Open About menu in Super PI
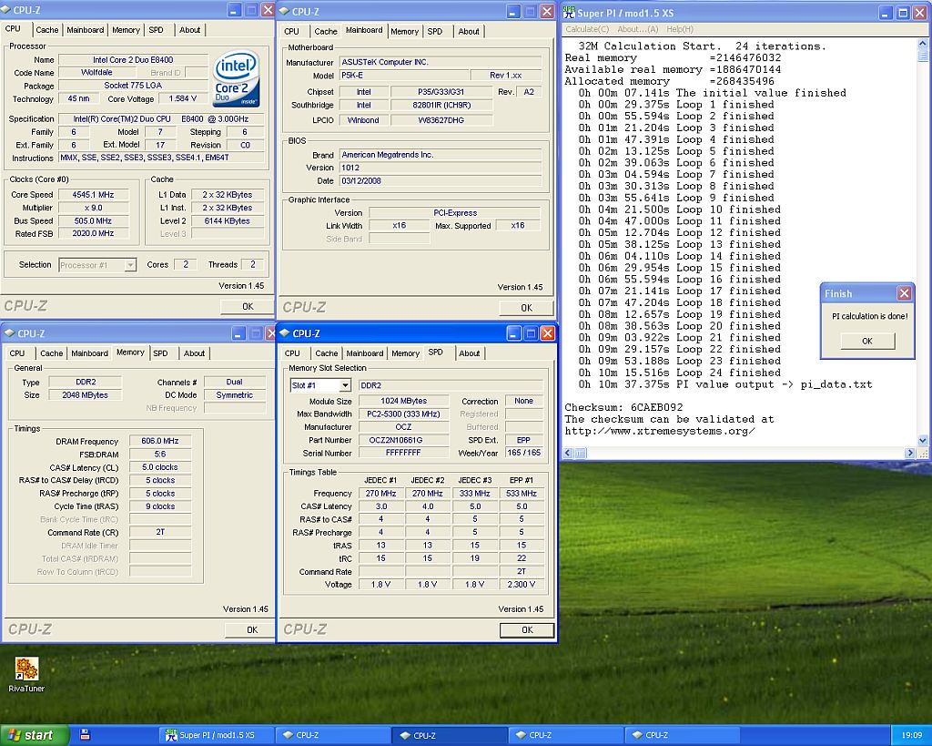This screenshot has width=932, height=746. (x=637, y=29)
